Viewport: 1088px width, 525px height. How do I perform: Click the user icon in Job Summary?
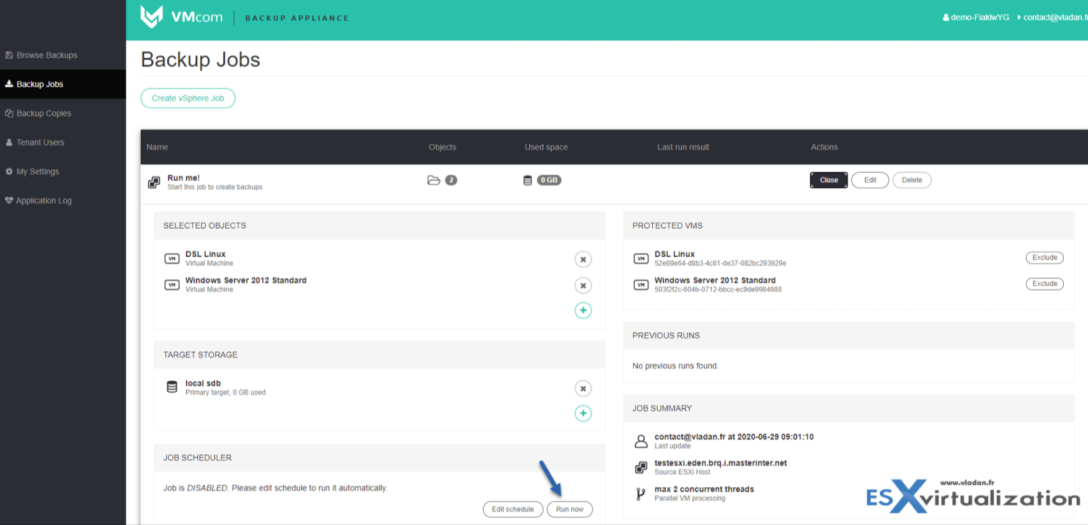[x=641, y=441]
